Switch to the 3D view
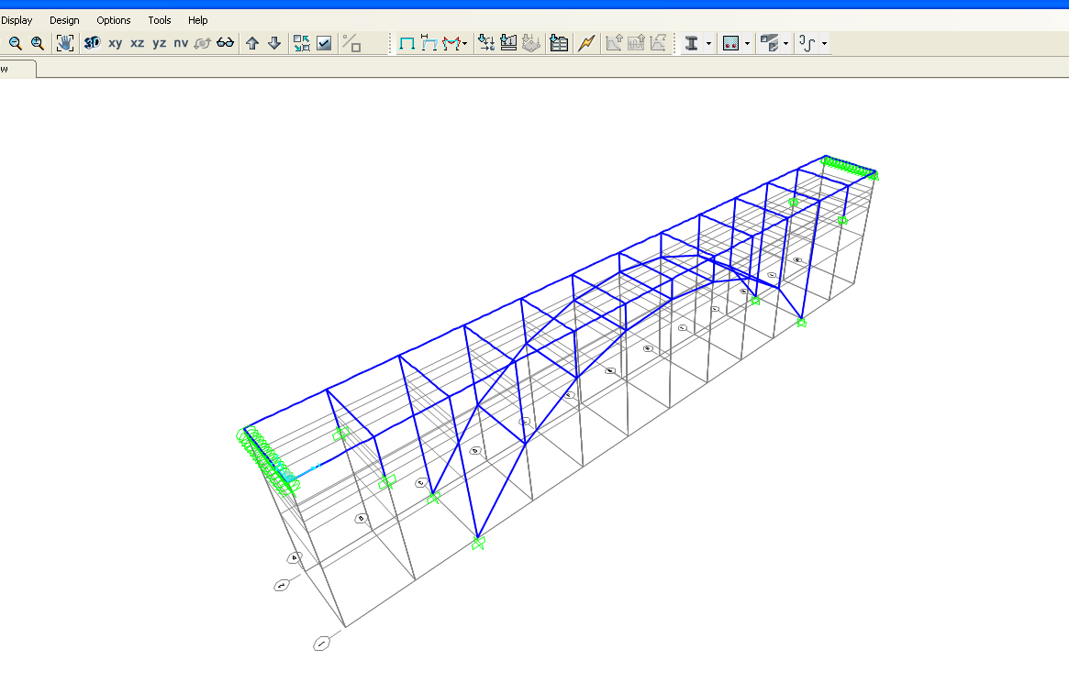Screen dimensions: 1069x693 click(x=92, y=43)
